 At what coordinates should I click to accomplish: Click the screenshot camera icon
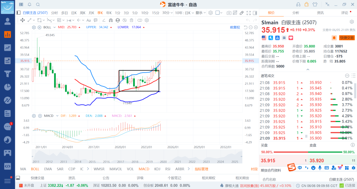(229, 13)
